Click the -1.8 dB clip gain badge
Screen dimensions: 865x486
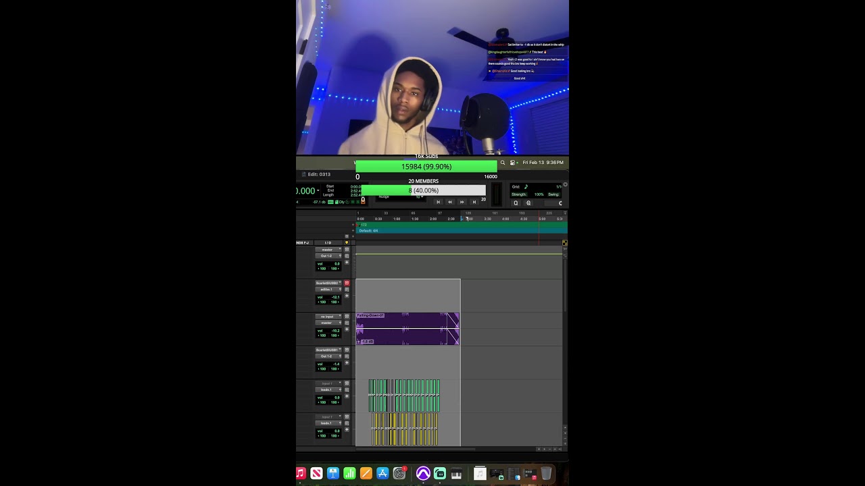point(367,342)
